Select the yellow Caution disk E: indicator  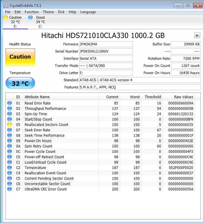(x=5, y=17)
